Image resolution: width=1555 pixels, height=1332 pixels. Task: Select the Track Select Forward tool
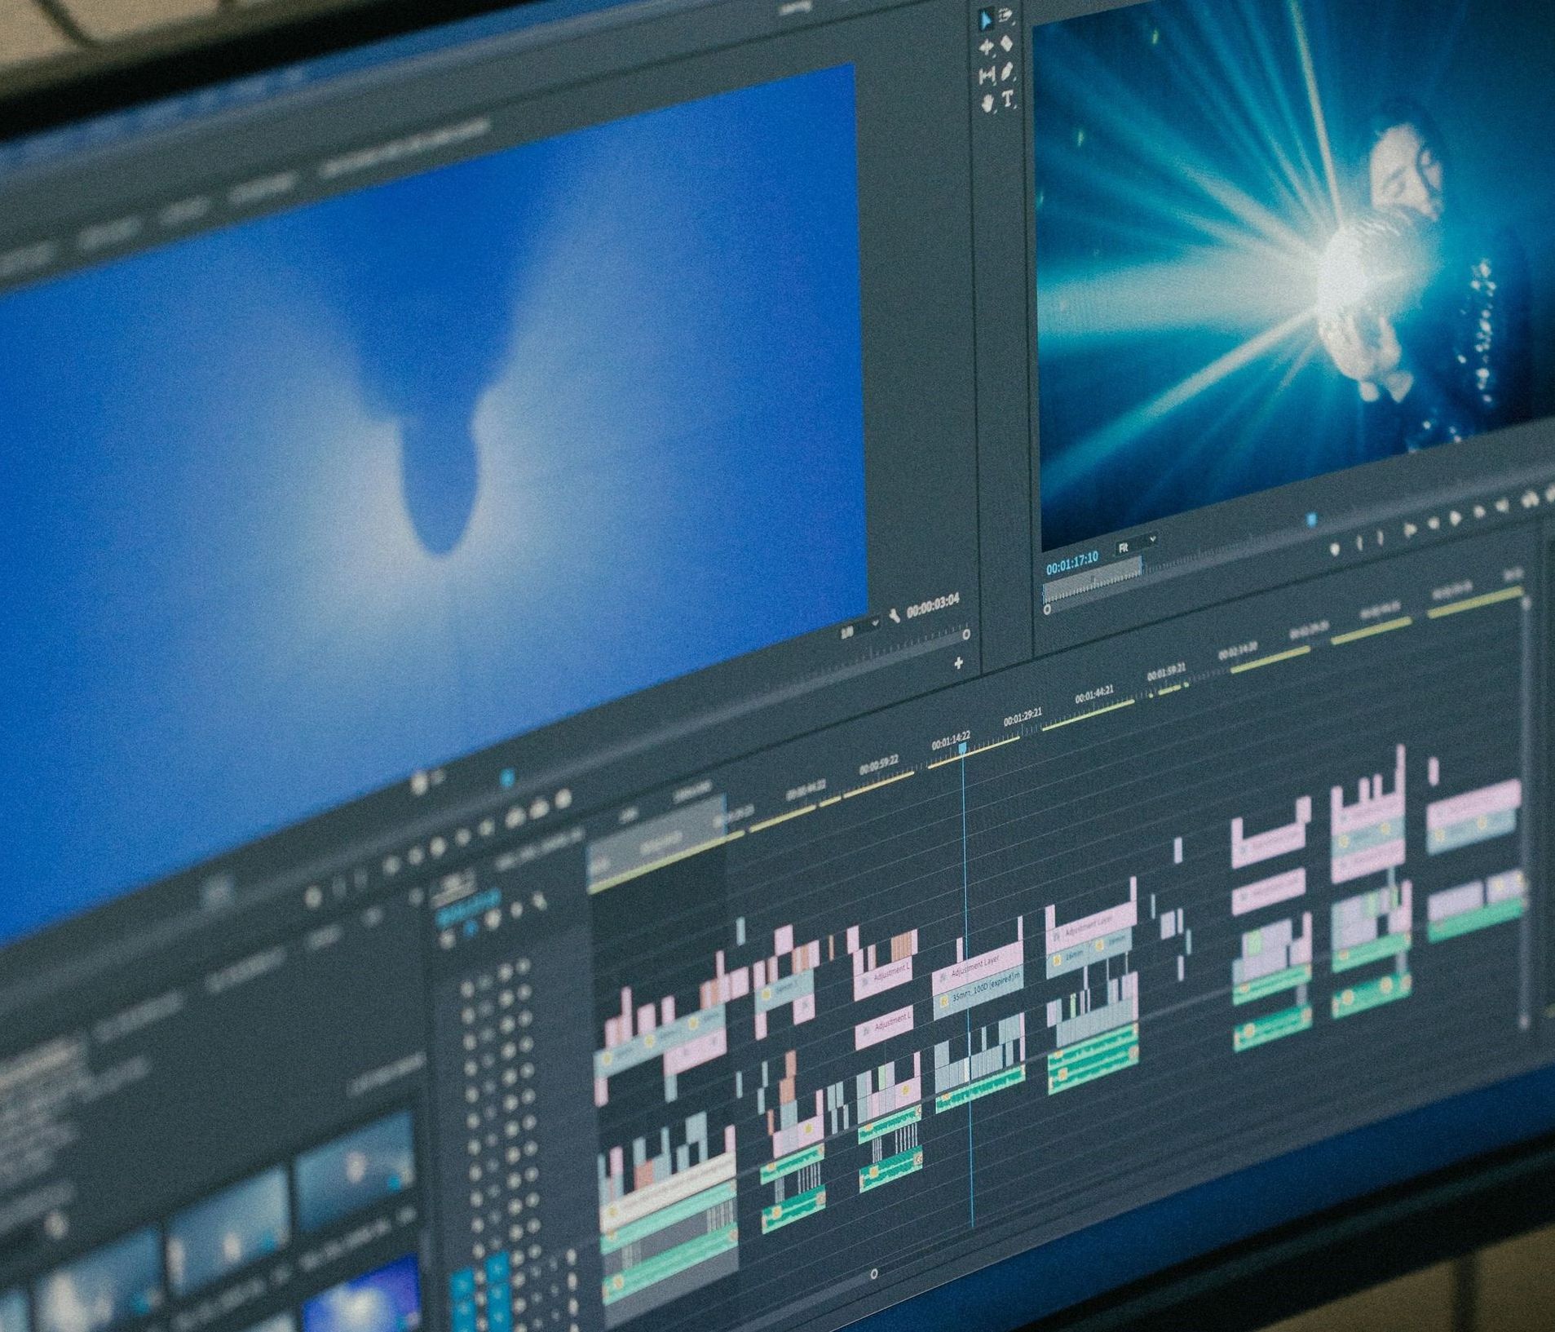coord(1007,16)
